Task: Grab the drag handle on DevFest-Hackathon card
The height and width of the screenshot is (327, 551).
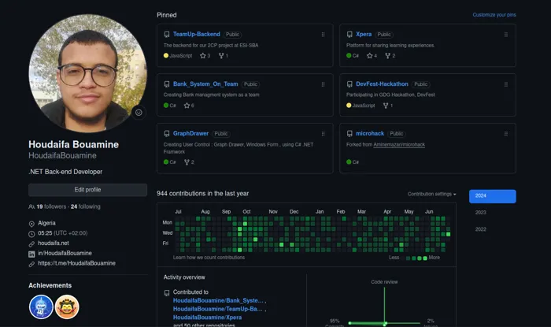Action: [505, 84]
